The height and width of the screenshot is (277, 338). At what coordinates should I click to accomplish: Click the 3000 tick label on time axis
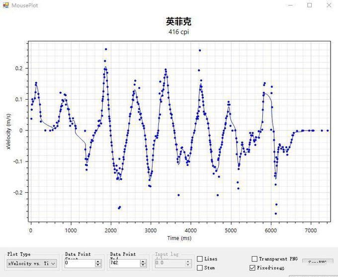point(151,230)
